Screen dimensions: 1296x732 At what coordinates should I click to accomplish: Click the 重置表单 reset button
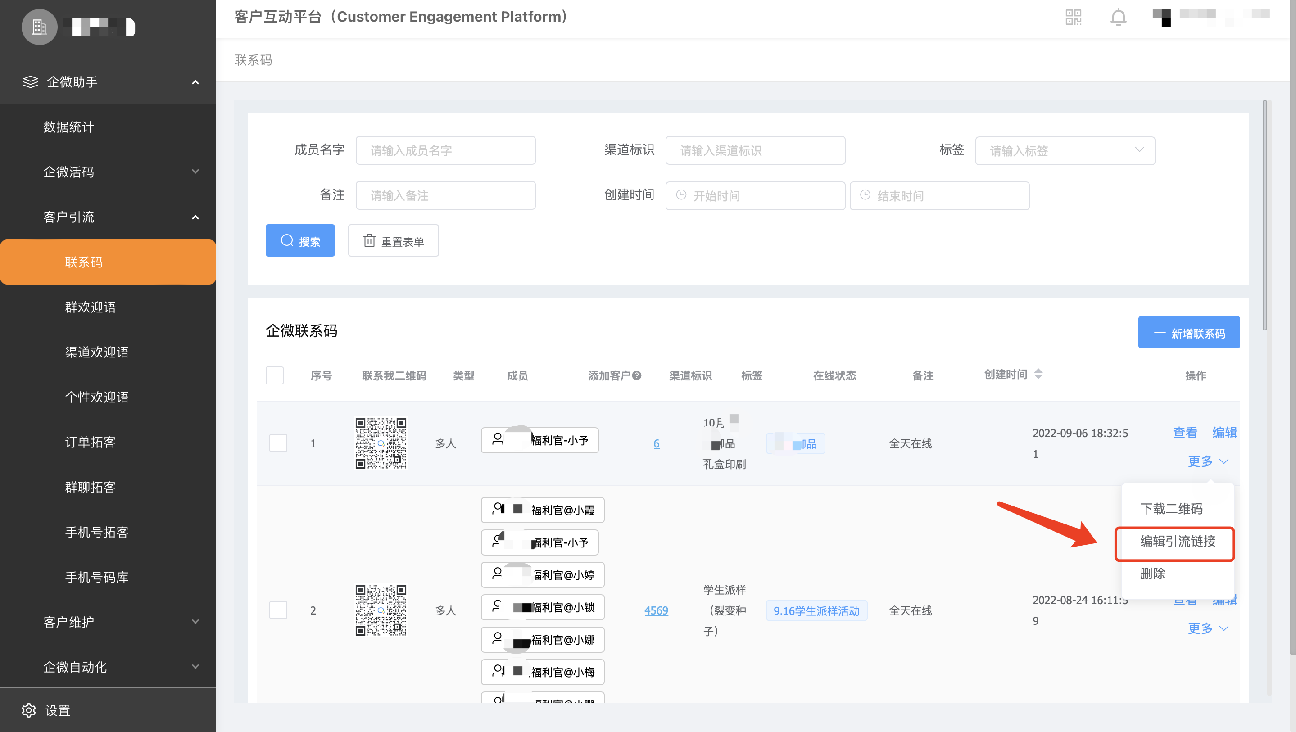(x=393, y=240)
